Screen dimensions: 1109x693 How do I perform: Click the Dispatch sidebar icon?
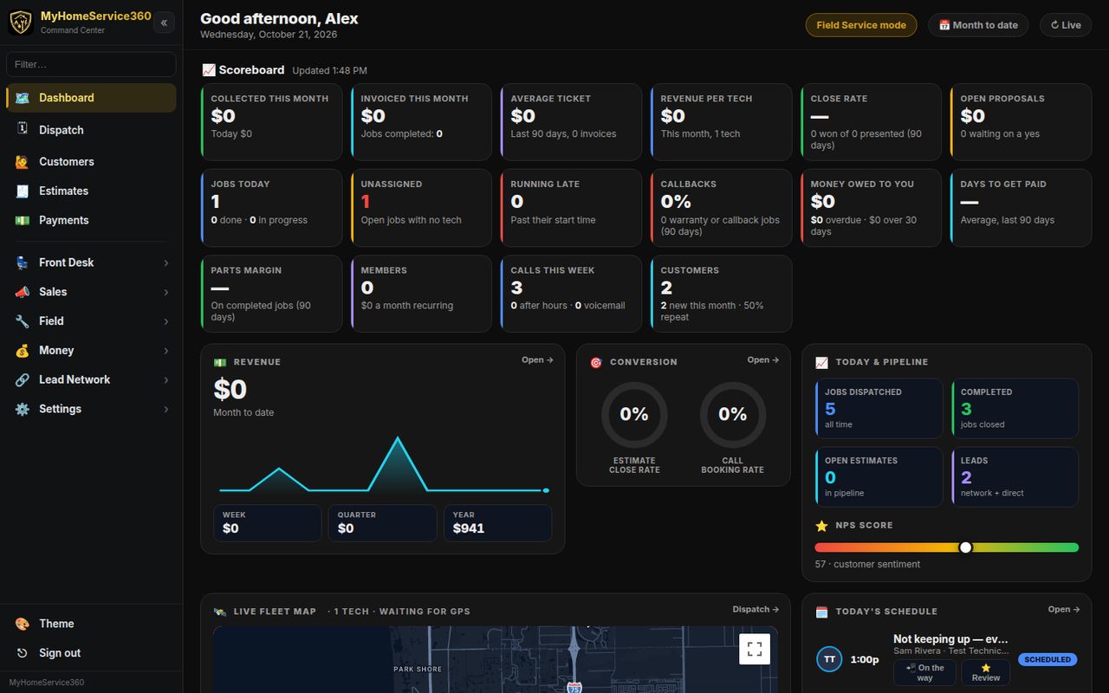pos(23,129)
